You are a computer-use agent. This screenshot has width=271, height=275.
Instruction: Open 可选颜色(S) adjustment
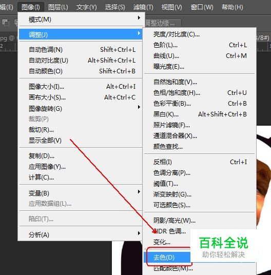click(199, 205)
